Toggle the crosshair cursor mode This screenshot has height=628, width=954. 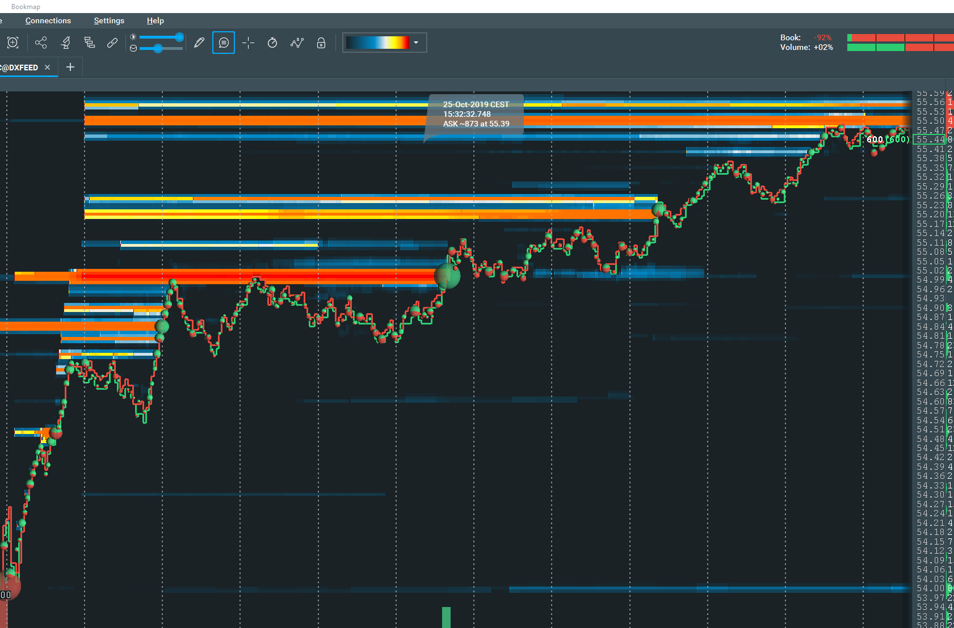248,43
